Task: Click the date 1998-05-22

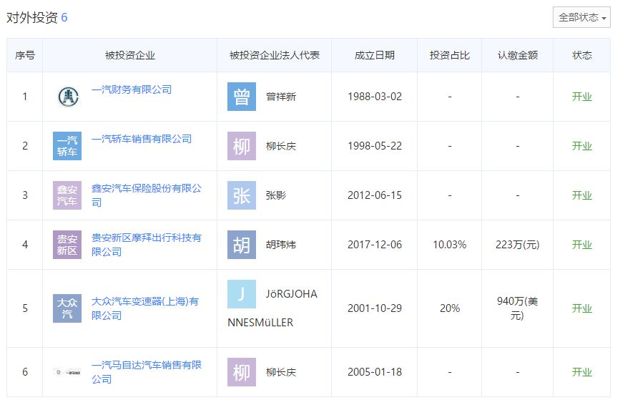Action: pyautogui.click(x=375, y=146)
